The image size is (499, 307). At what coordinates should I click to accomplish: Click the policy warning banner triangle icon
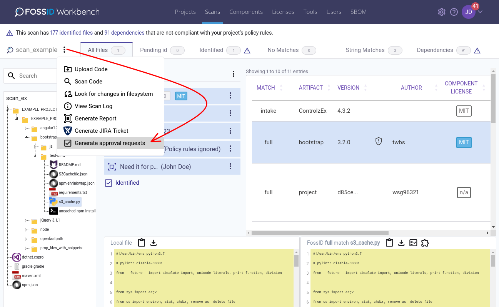[x=10, y=33]
